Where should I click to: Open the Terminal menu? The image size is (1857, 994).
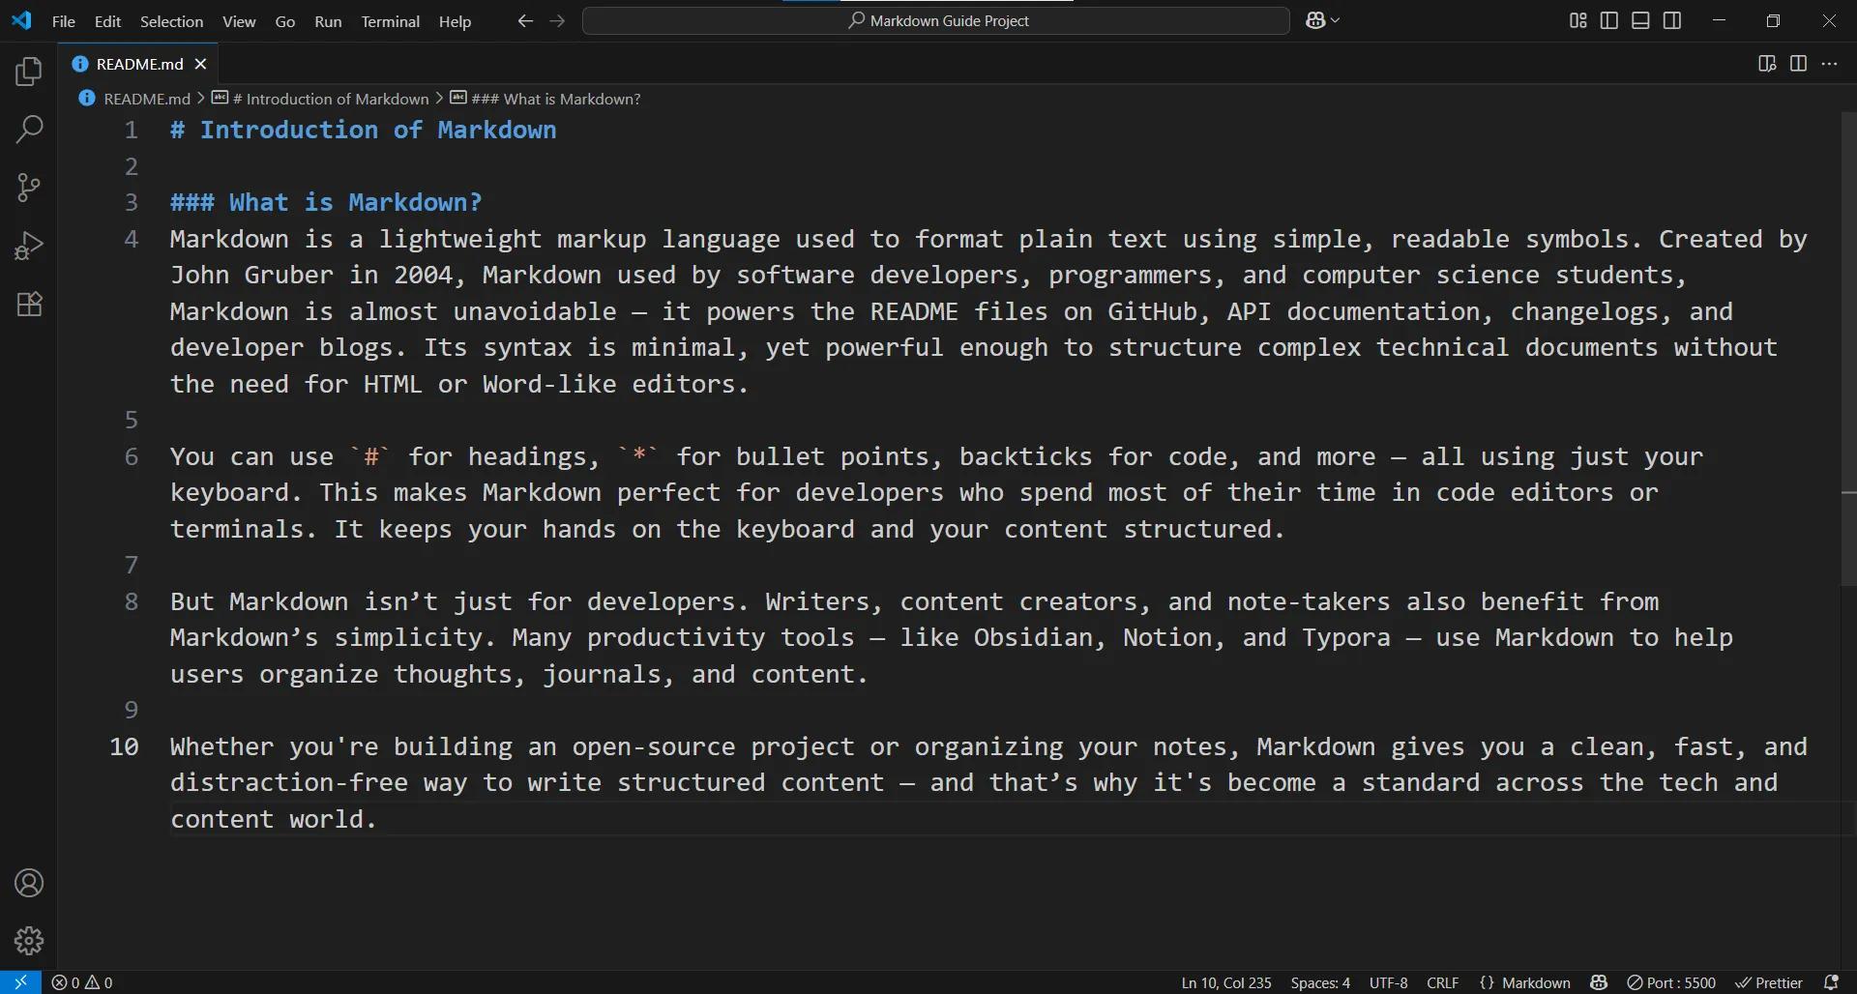pyautogui.click(x=390, y=20)
